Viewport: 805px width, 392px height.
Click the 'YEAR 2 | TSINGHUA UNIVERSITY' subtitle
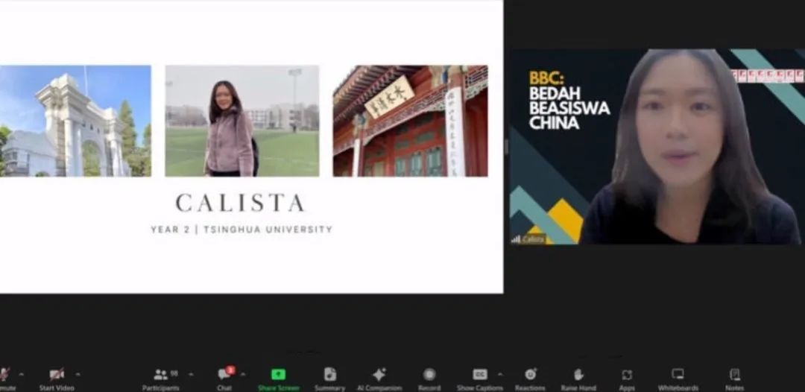(x=241, y=230)
